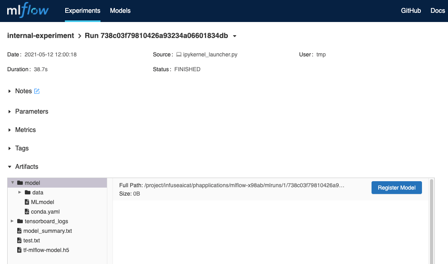Click the laptop icon beside ipykernel_launcher.py
The height and width of the screenshot is (264, 448).
[179, 54]
